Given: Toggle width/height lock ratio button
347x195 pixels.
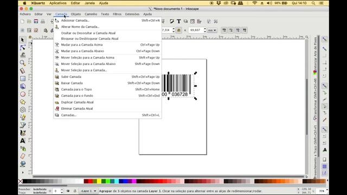Looking at the screenshot, I should (179, 30).
